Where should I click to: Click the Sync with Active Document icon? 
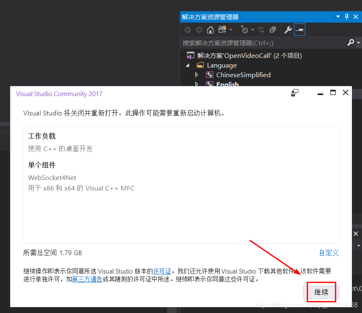coord(261,30)
